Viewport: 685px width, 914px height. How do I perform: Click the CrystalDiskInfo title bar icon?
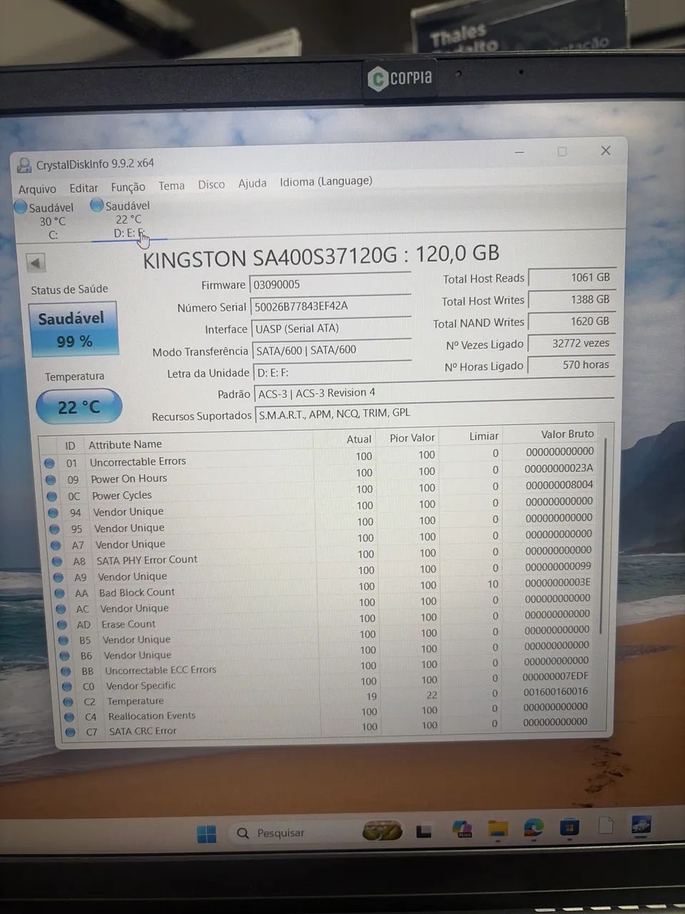pos(24,166)
